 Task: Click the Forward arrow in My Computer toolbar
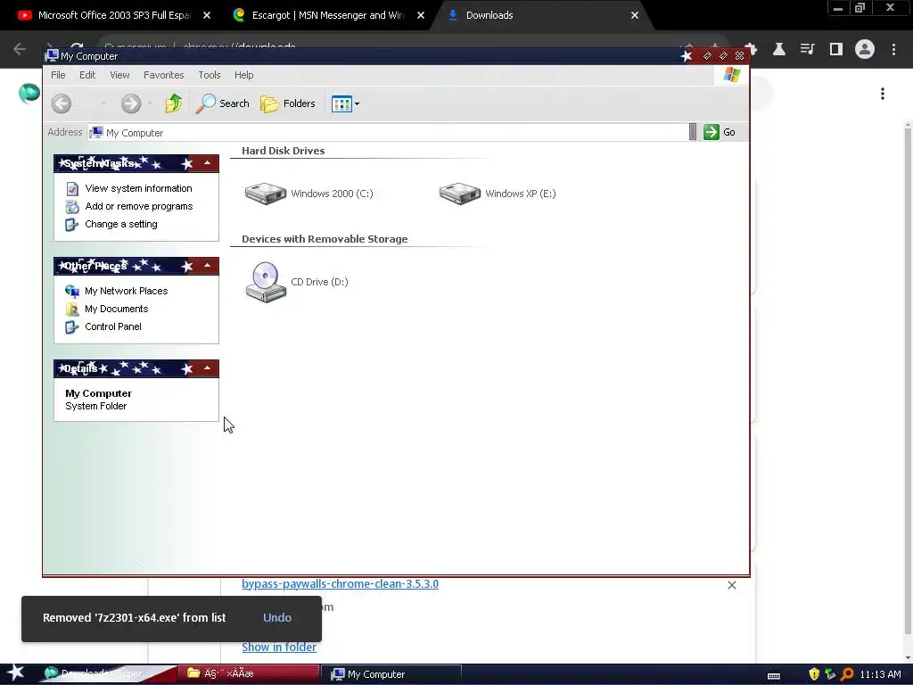coord(131,103)
